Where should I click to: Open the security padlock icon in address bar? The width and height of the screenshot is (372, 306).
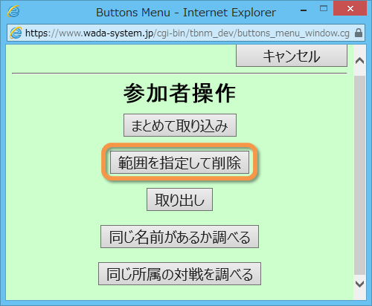(359, 33)
